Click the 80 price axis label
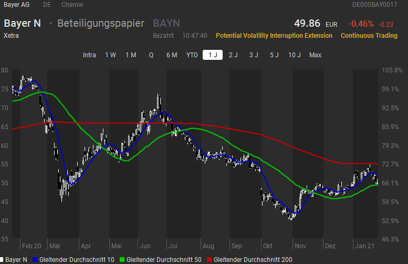 coord(5,70)
